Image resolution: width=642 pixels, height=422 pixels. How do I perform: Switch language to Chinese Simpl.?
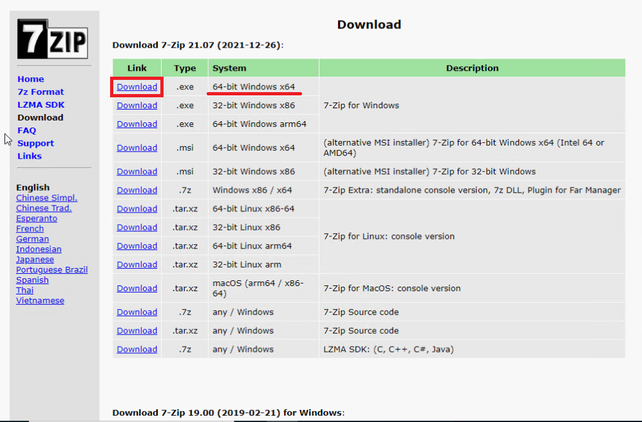(46, 198)
